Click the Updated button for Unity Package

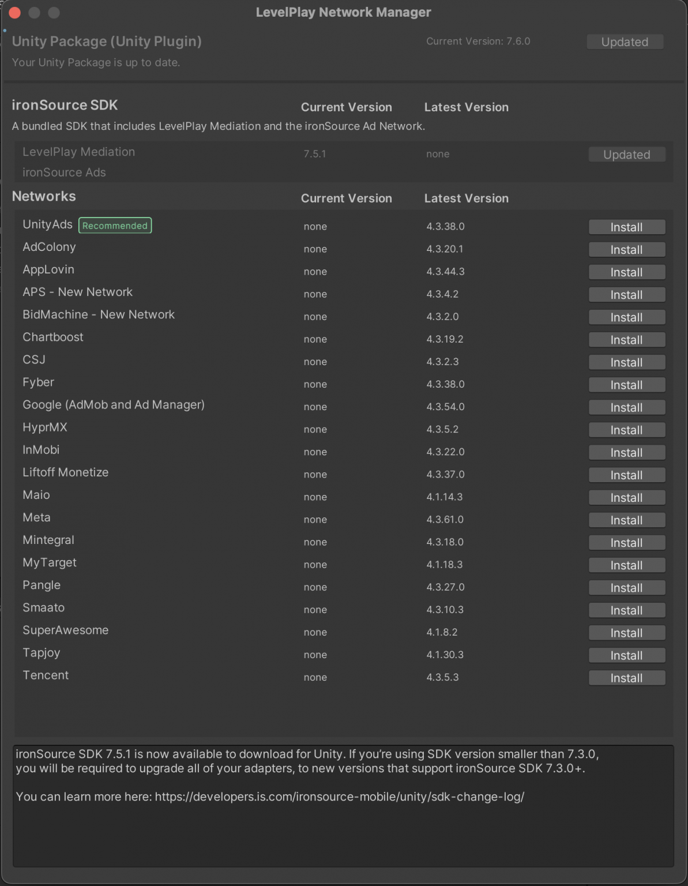coord(625,42)
